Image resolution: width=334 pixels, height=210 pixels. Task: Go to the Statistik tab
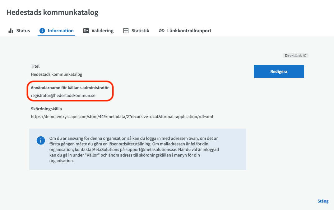point(140,31)
